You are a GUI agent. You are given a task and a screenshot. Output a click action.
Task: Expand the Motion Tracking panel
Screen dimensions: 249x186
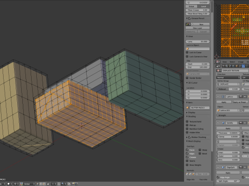[x=187, y=137]
